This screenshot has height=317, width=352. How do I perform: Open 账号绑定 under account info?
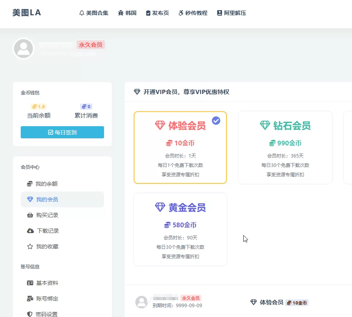(63, 299)
